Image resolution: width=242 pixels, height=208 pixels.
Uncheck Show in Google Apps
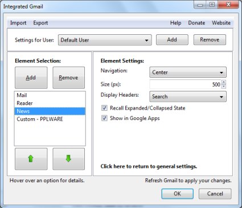(x=104, y=118)
